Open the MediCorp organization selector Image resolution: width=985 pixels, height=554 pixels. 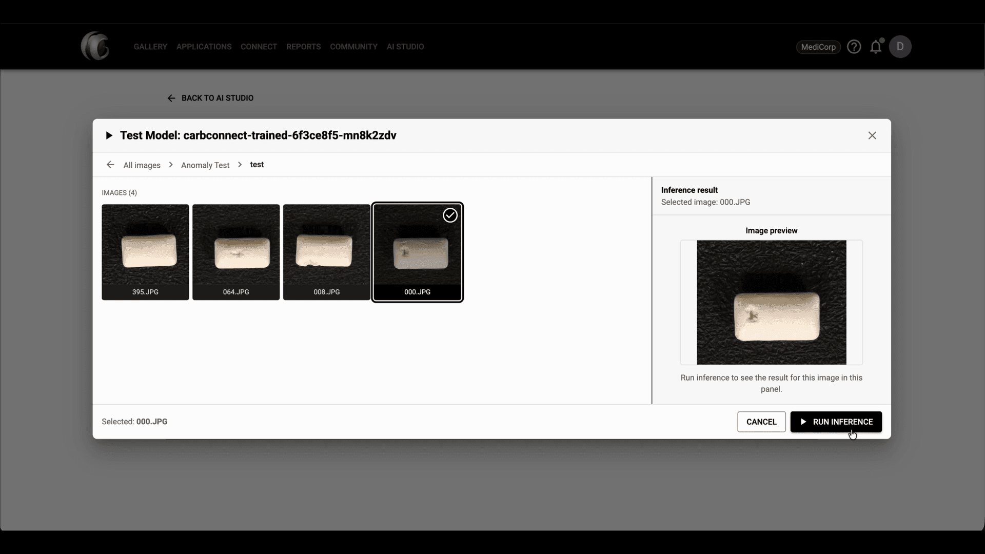[x=818, y=47]
